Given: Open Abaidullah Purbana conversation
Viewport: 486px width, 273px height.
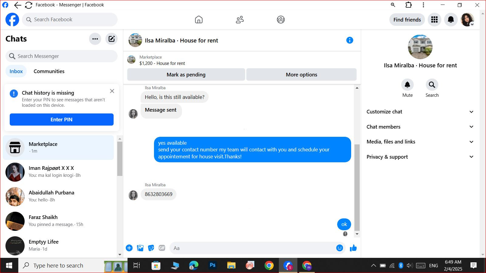Looking at the screenshot, I should click(58, 197).
